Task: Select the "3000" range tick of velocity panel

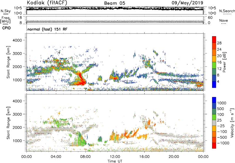Action: pyautogui.click(x=17, y=114)
